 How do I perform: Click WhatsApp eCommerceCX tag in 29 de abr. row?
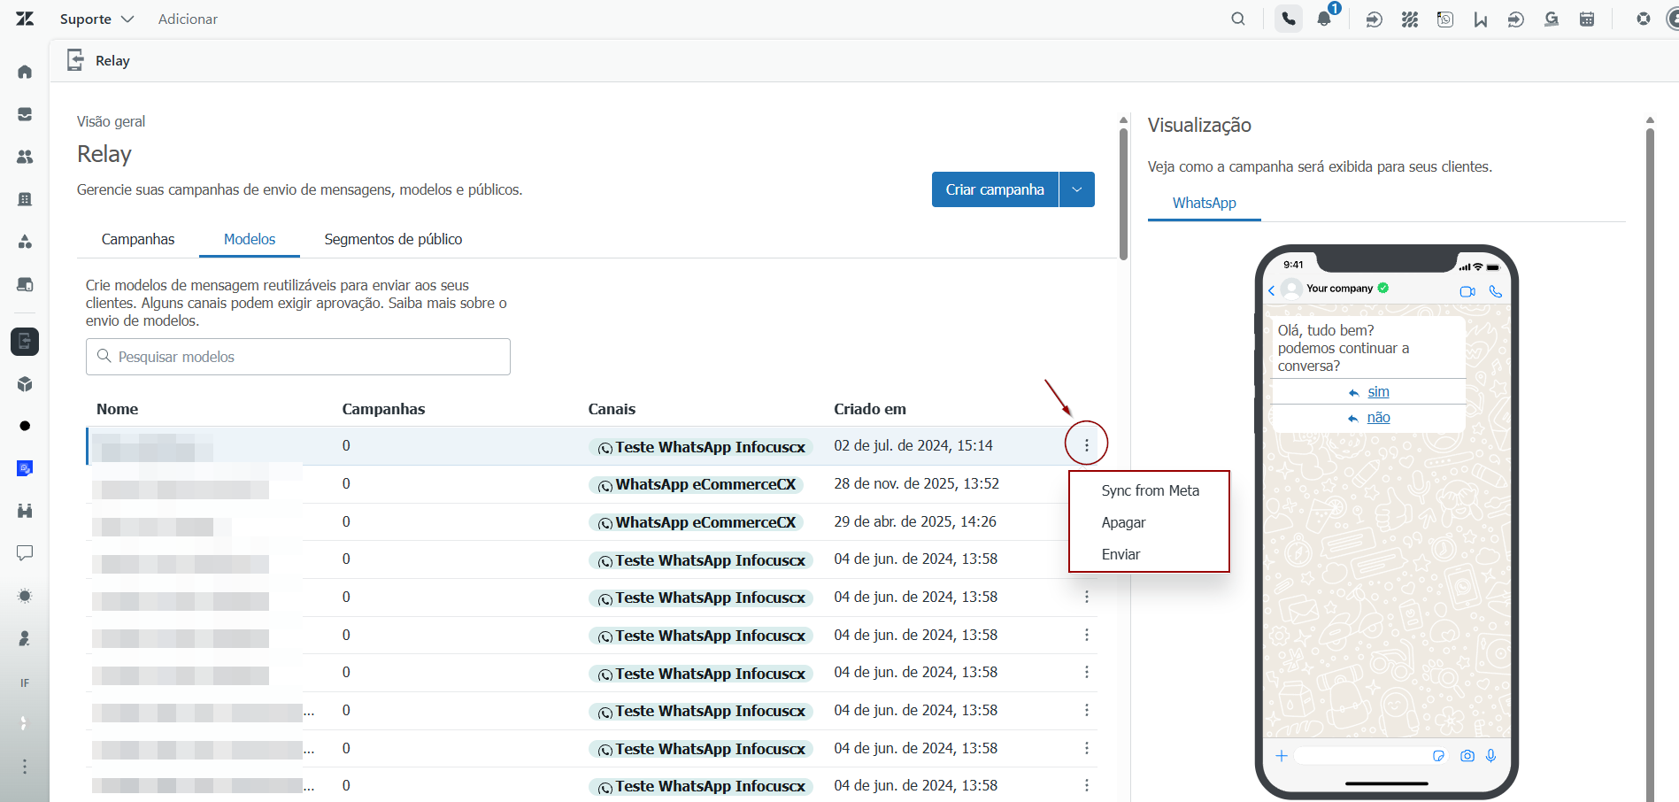click(x=697, y=522)
